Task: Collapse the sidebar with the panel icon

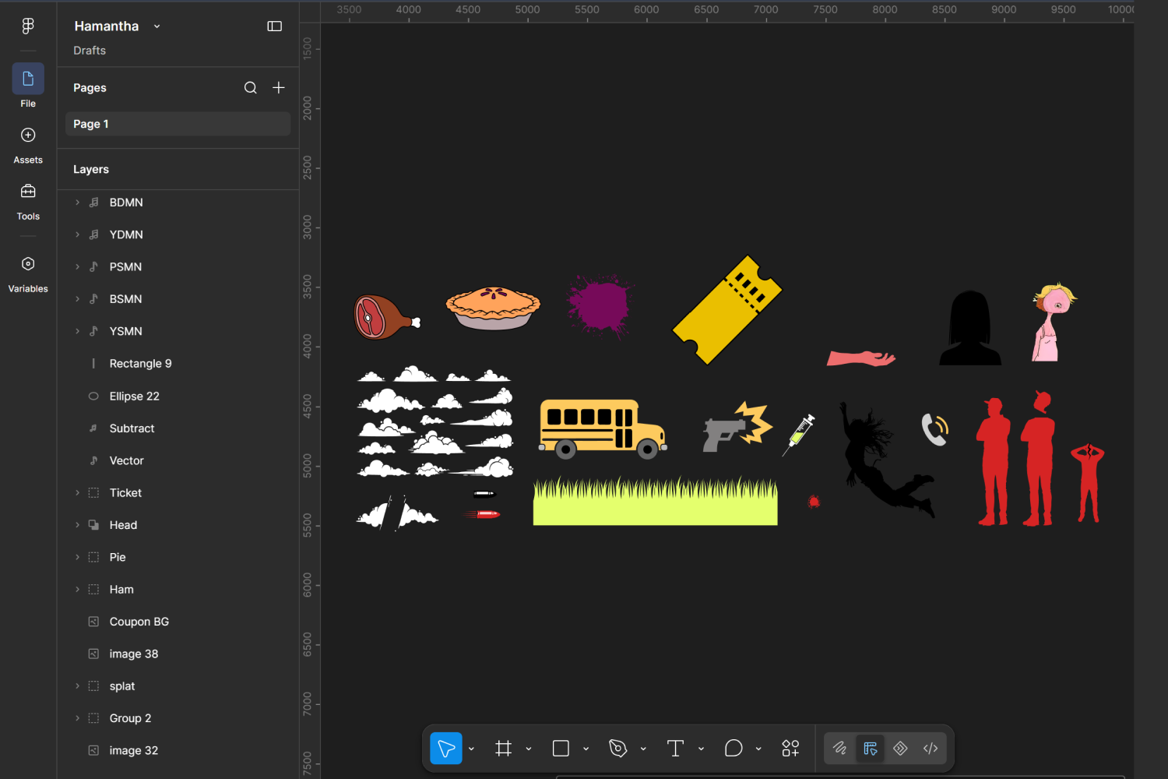Action: (275, 26)
